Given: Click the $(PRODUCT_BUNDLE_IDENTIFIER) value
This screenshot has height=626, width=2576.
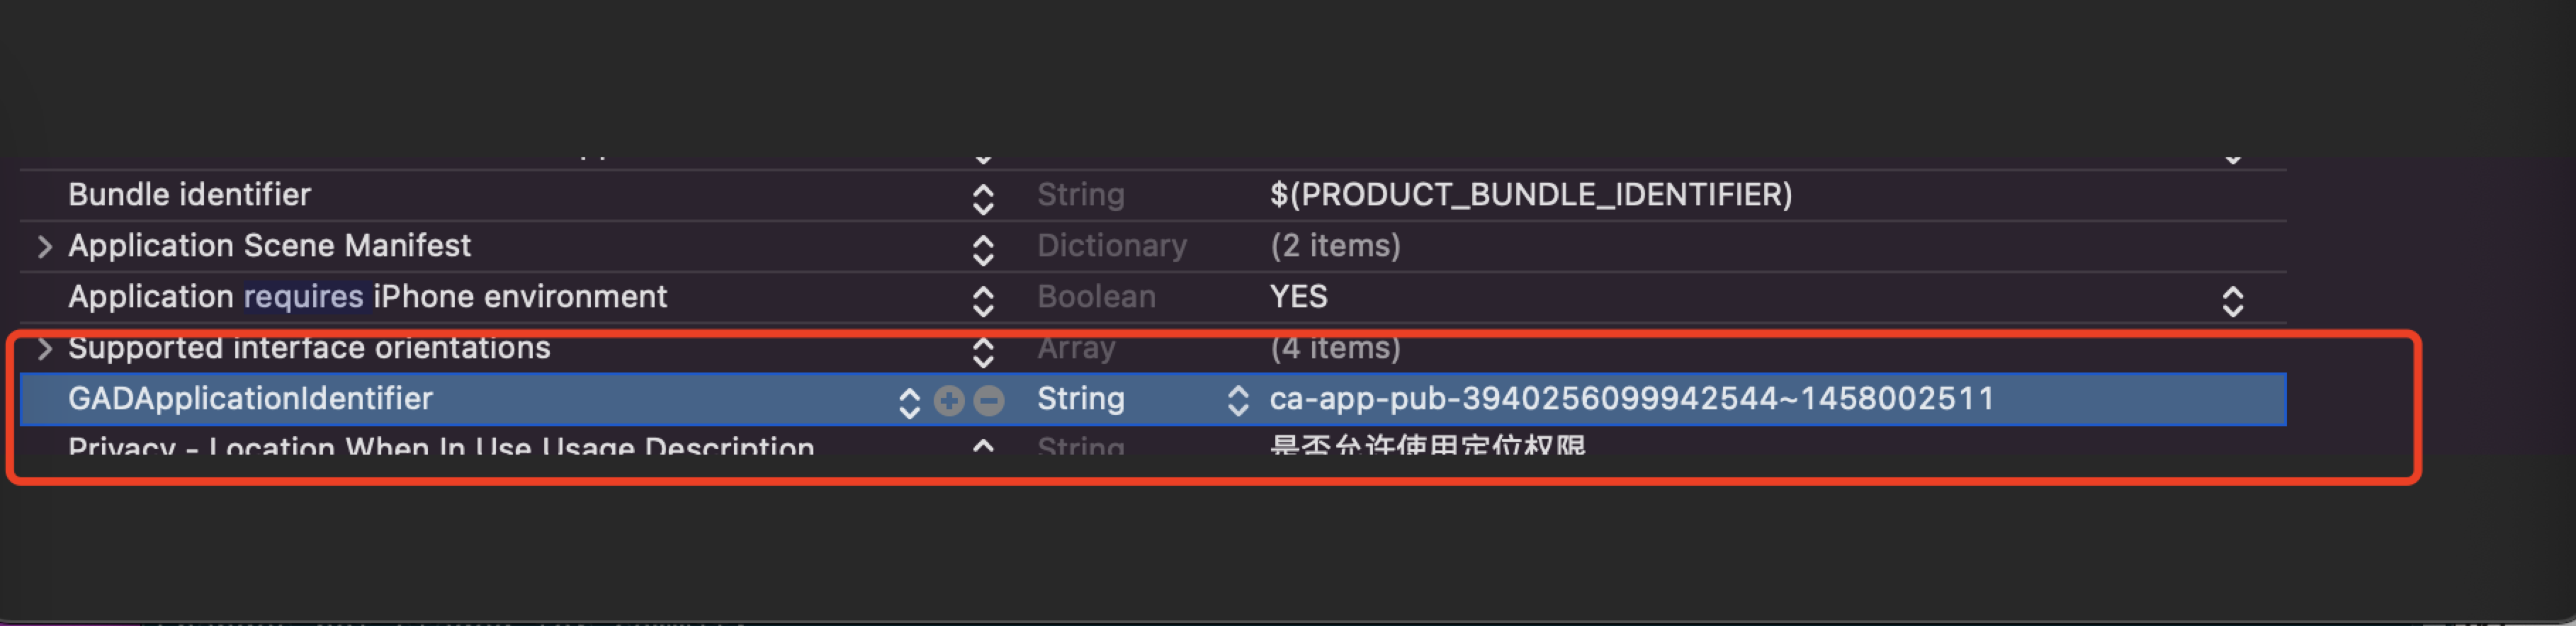Looking at the screenshot, I should click(1530, 195).
